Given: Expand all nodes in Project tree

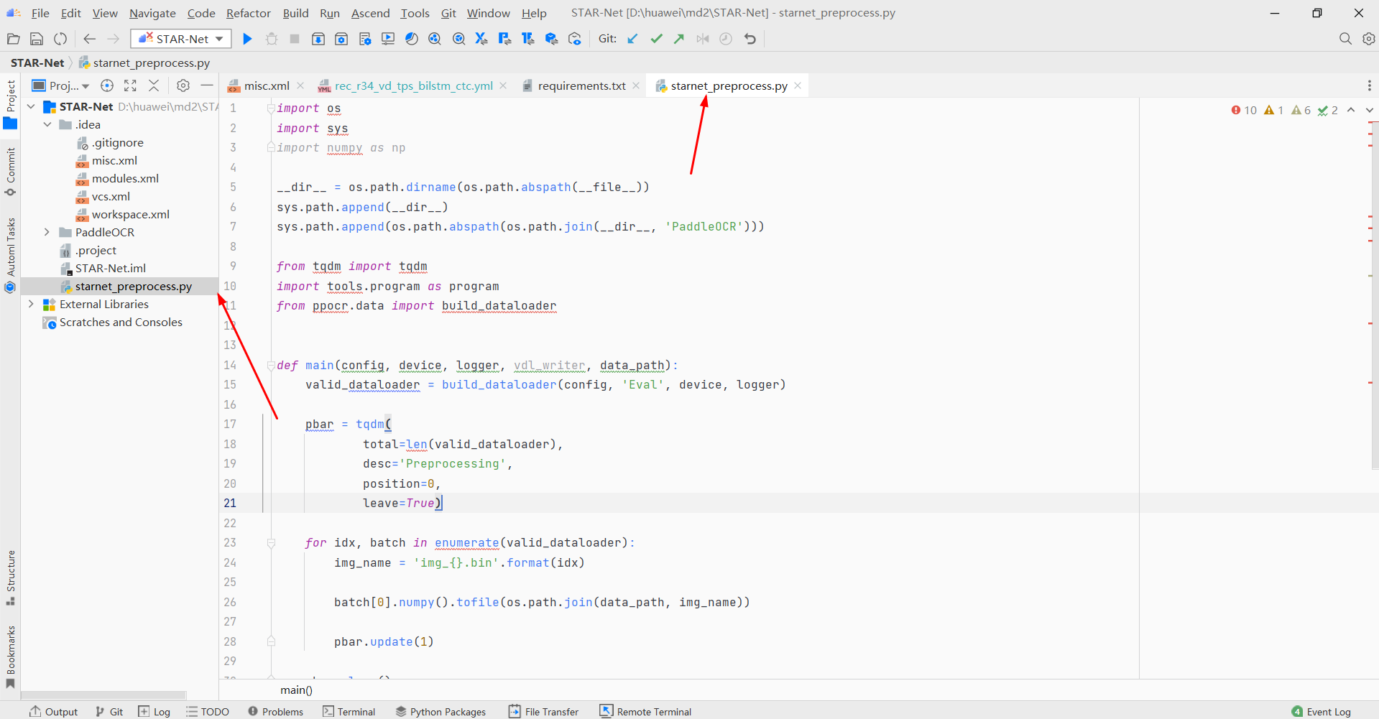Looking at the screenshot, I should [130, 85].
